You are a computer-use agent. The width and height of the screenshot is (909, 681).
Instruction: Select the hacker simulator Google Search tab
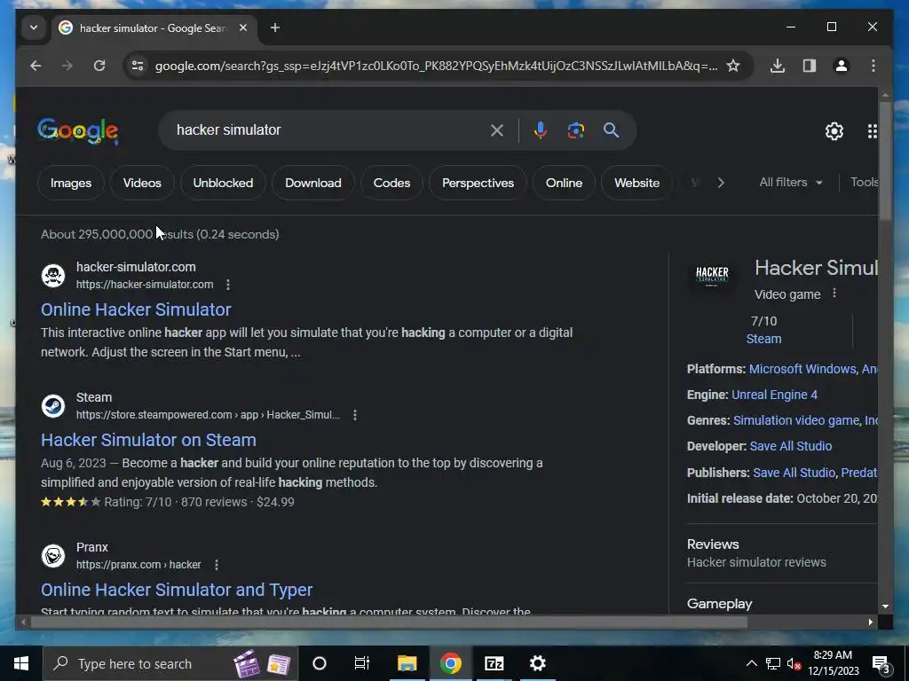154,28
